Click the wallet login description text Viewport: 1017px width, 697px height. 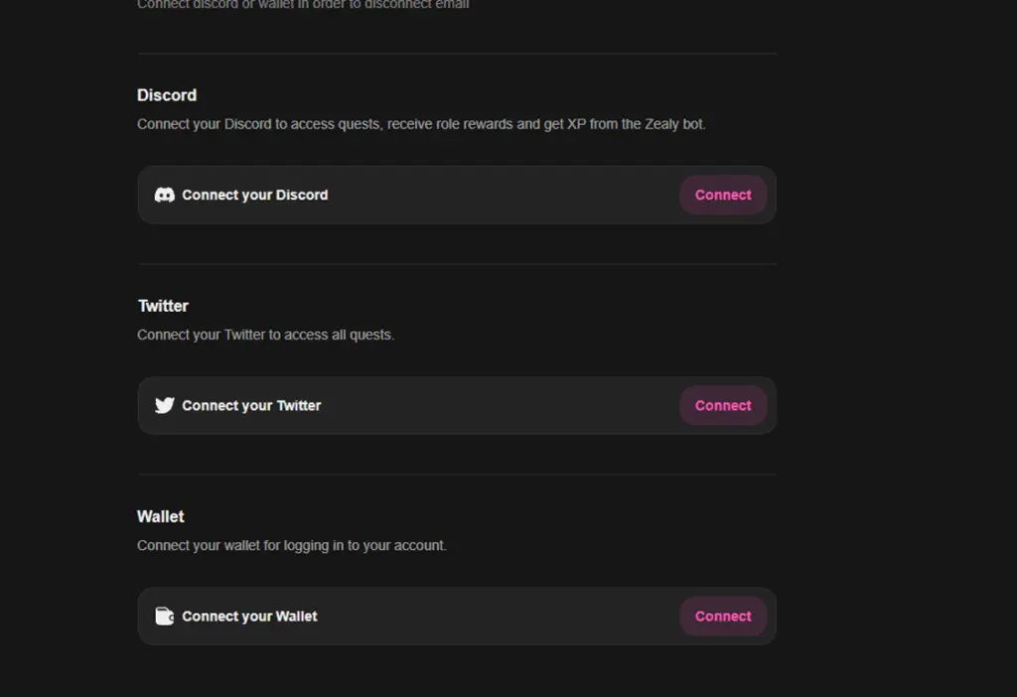[292, 546]
